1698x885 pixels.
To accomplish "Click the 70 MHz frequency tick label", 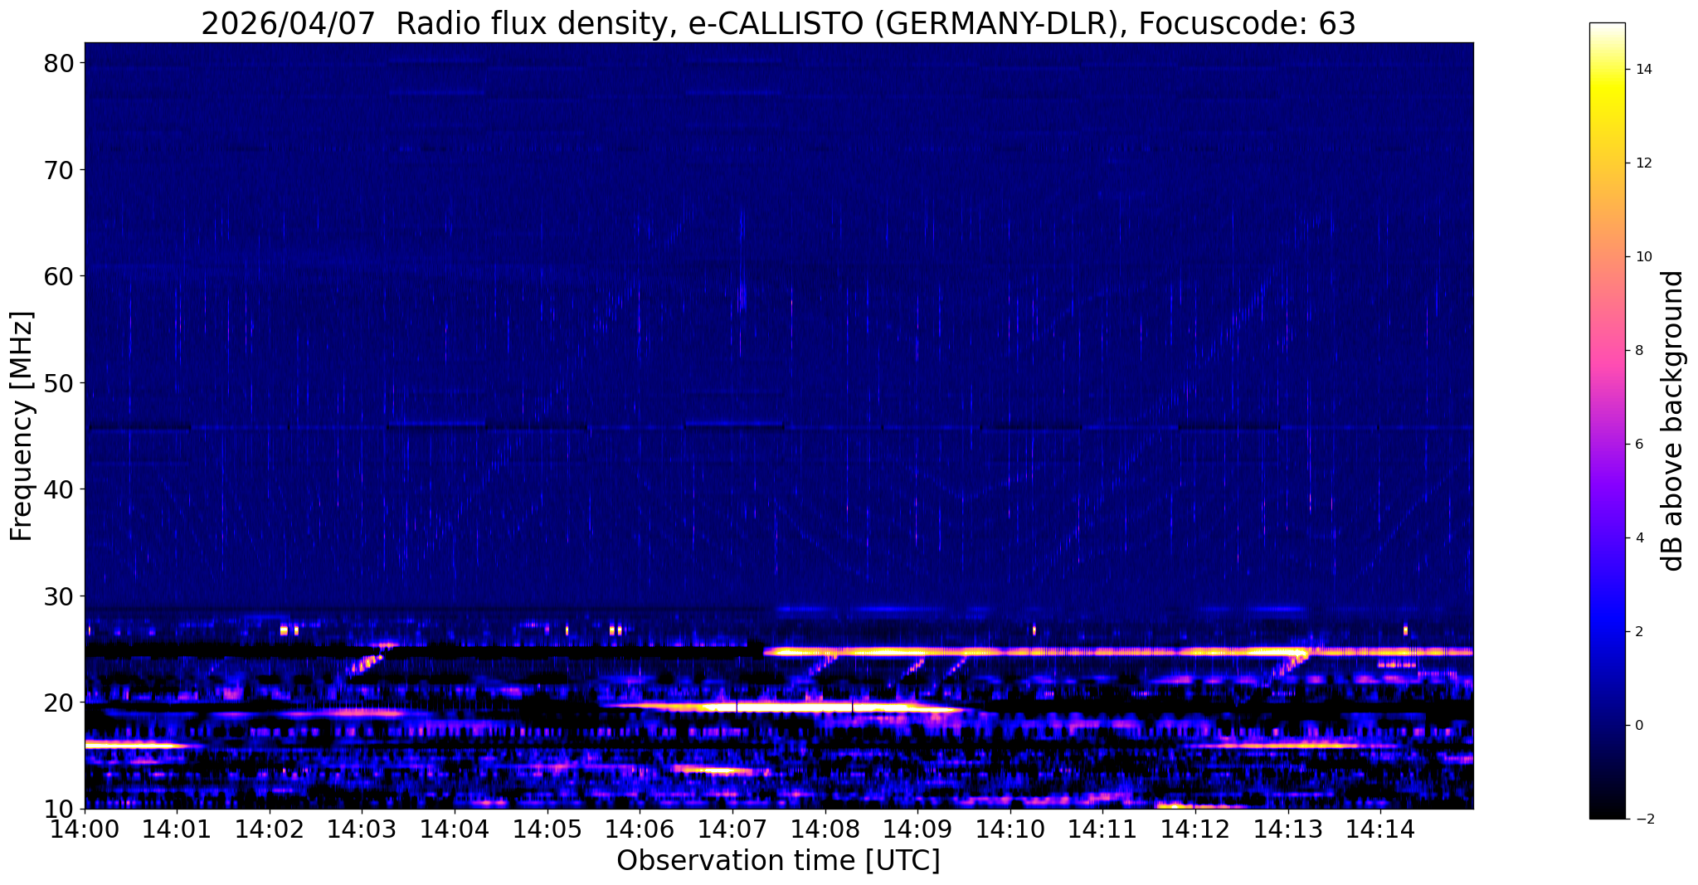I will (x=59, y=170).
